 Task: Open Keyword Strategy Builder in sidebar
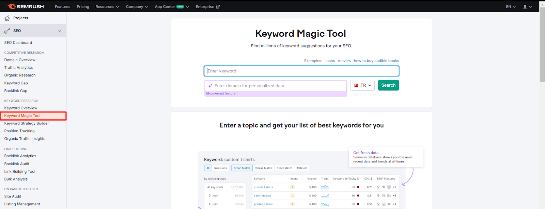click(x=27, y=123)
